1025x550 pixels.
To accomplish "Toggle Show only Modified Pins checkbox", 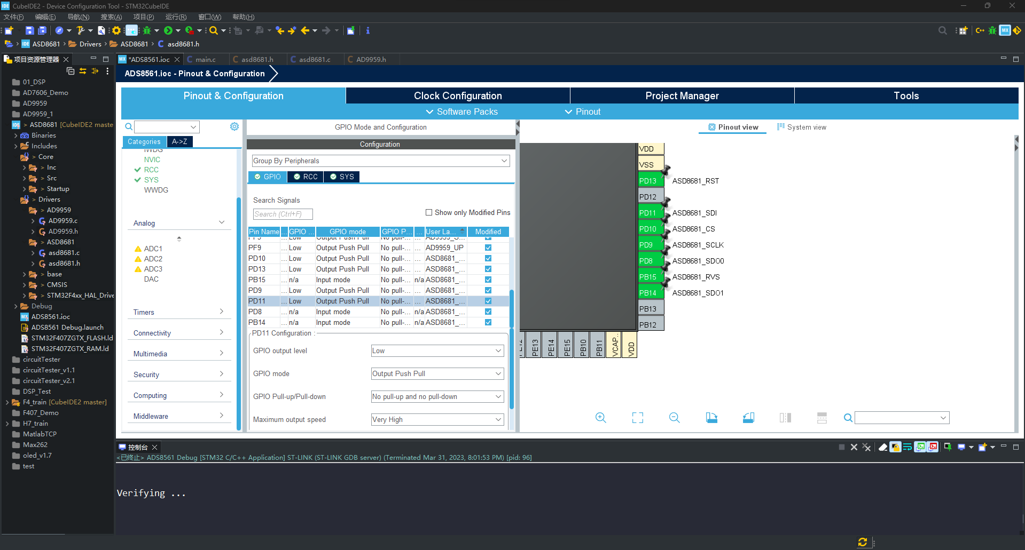I will coord(429,212).
